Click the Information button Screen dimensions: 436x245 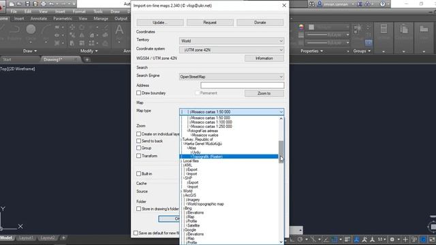[x=264, y=59]
